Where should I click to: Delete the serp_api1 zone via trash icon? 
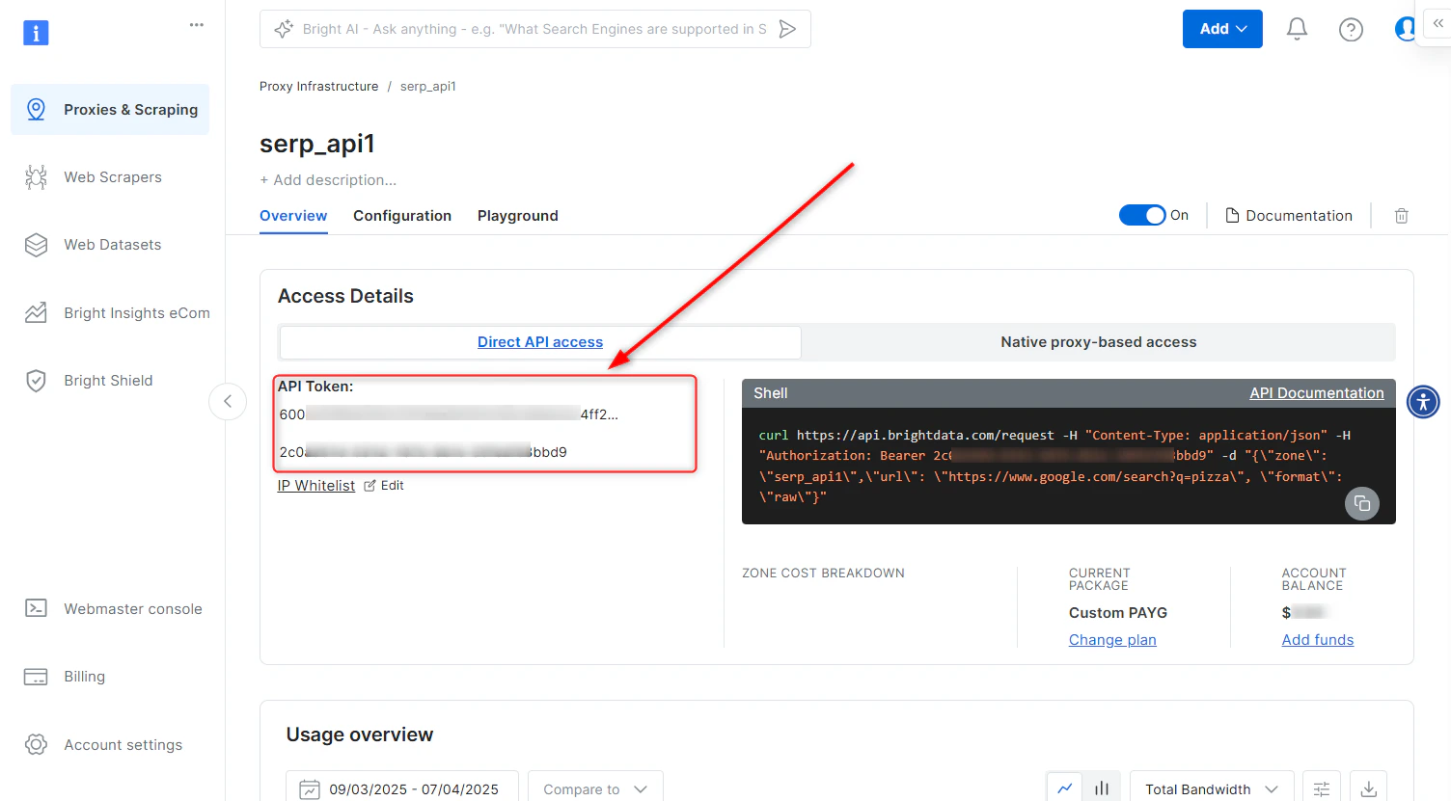(1401, 215)
